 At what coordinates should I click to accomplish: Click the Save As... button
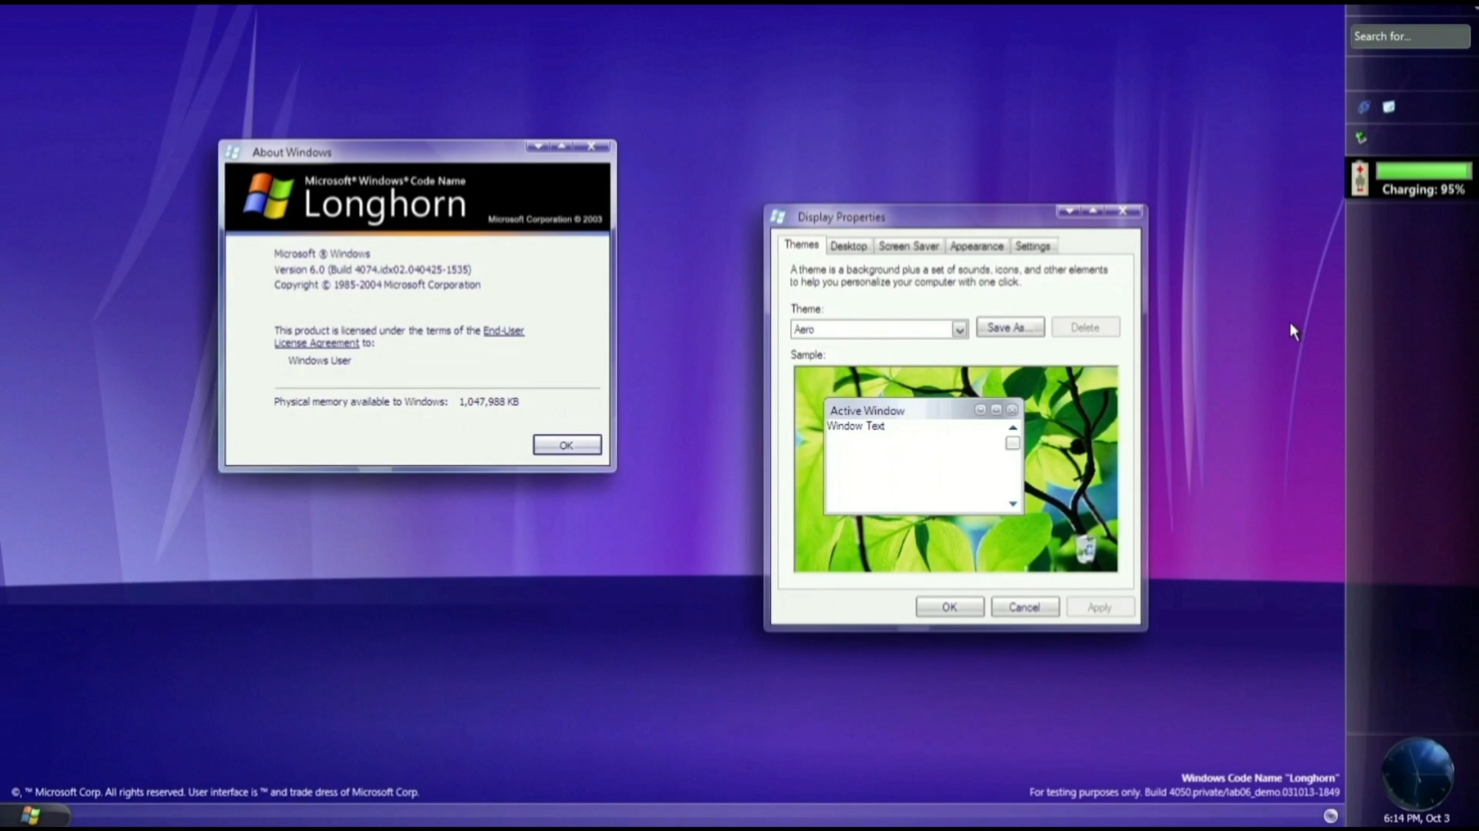(x=1010, y=327)
